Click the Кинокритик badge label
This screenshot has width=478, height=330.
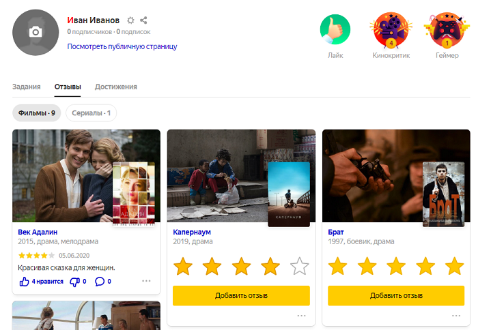391,55
